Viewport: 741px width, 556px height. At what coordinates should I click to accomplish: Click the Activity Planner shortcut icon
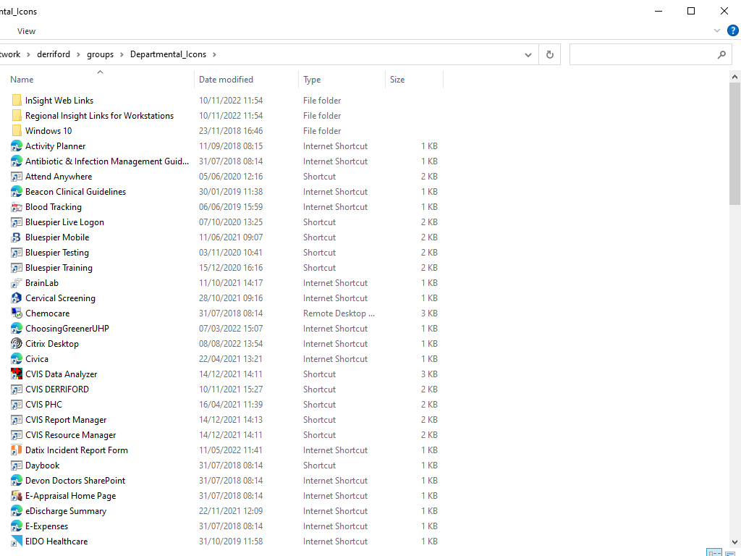tap(17, 146)
